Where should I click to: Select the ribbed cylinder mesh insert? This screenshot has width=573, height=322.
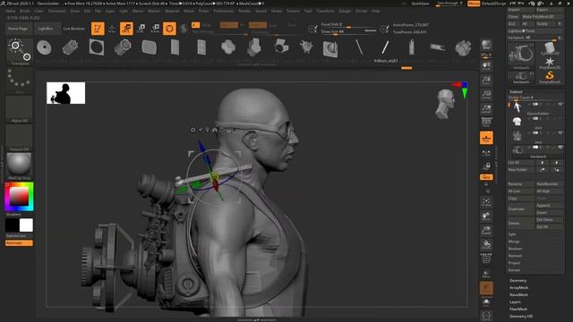70,47
